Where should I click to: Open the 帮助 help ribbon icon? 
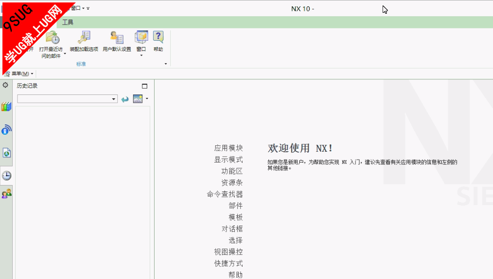click(x=158, y=37)
